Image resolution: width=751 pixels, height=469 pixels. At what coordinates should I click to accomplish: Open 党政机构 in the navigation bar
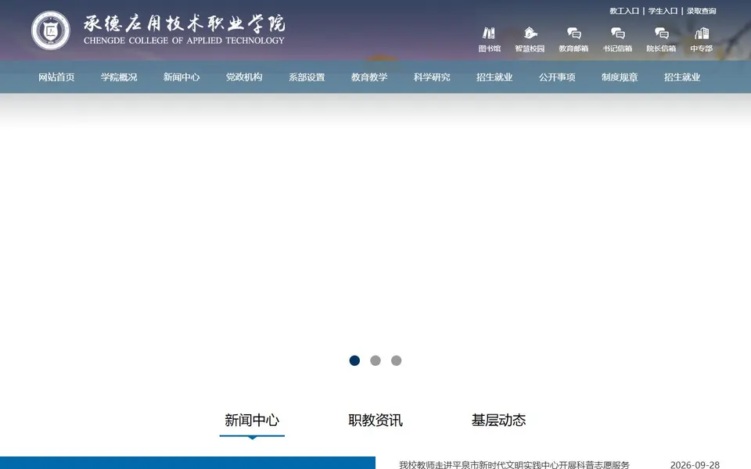pos(244,77)
